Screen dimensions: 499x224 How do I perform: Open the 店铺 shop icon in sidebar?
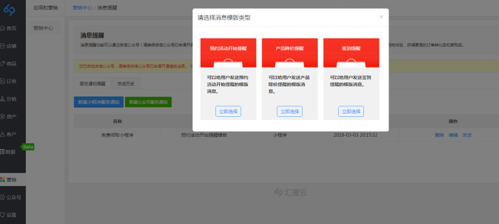[x=3, y=46]
